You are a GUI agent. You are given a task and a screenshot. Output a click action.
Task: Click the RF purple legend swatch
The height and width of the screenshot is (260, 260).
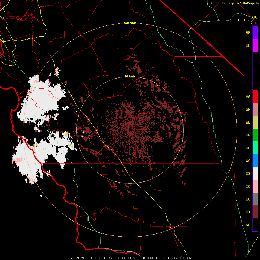click(255, 32)
